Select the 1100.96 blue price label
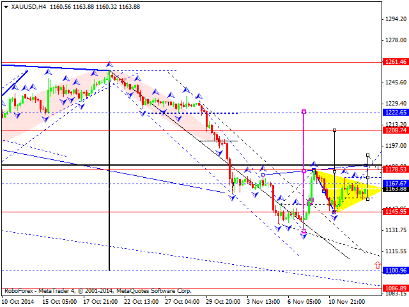Image resolution: width=409 pixels, height=307 pixels. (396, 271)
